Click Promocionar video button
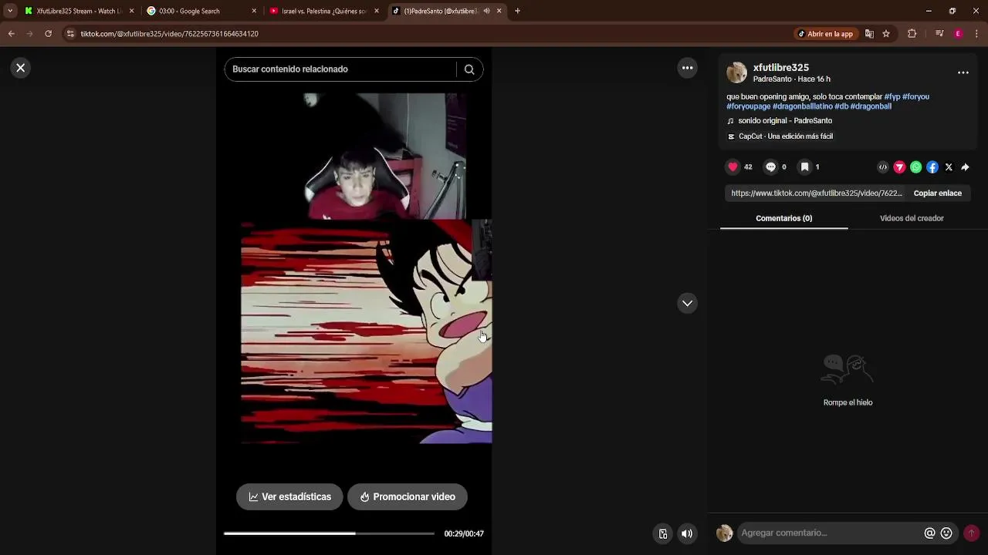The height and width of the screenshot is (555, 988). click(408, 497)
